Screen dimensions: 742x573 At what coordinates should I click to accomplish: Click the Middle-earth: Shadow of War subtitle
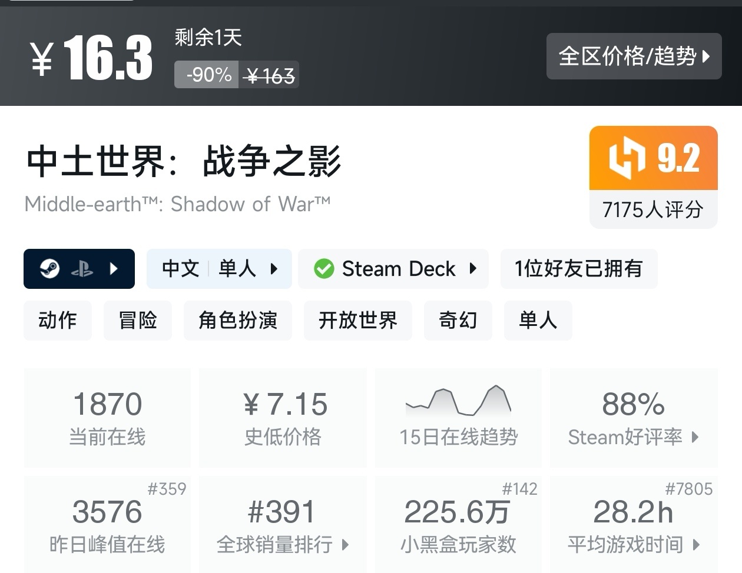[x=177, y=204]
